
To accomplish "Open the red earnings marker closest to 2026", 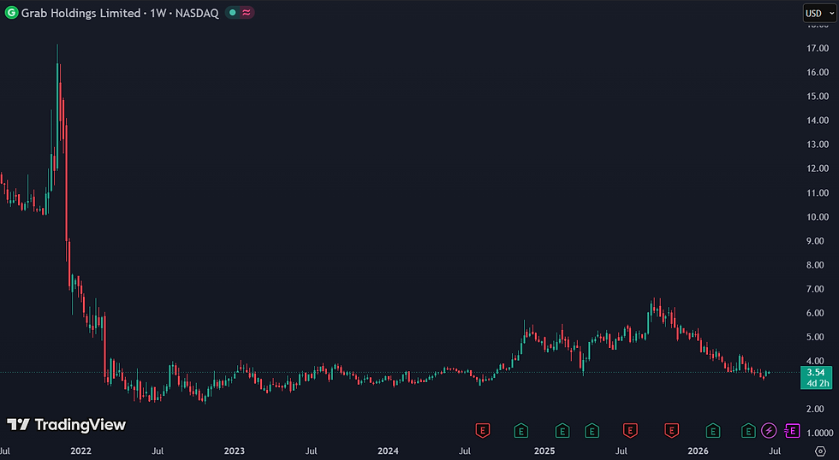I will [671, 430].
